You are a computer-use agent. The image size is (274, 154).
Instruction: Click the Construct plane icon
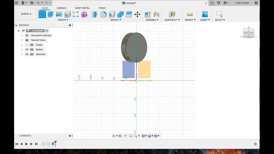coord(172,14)
